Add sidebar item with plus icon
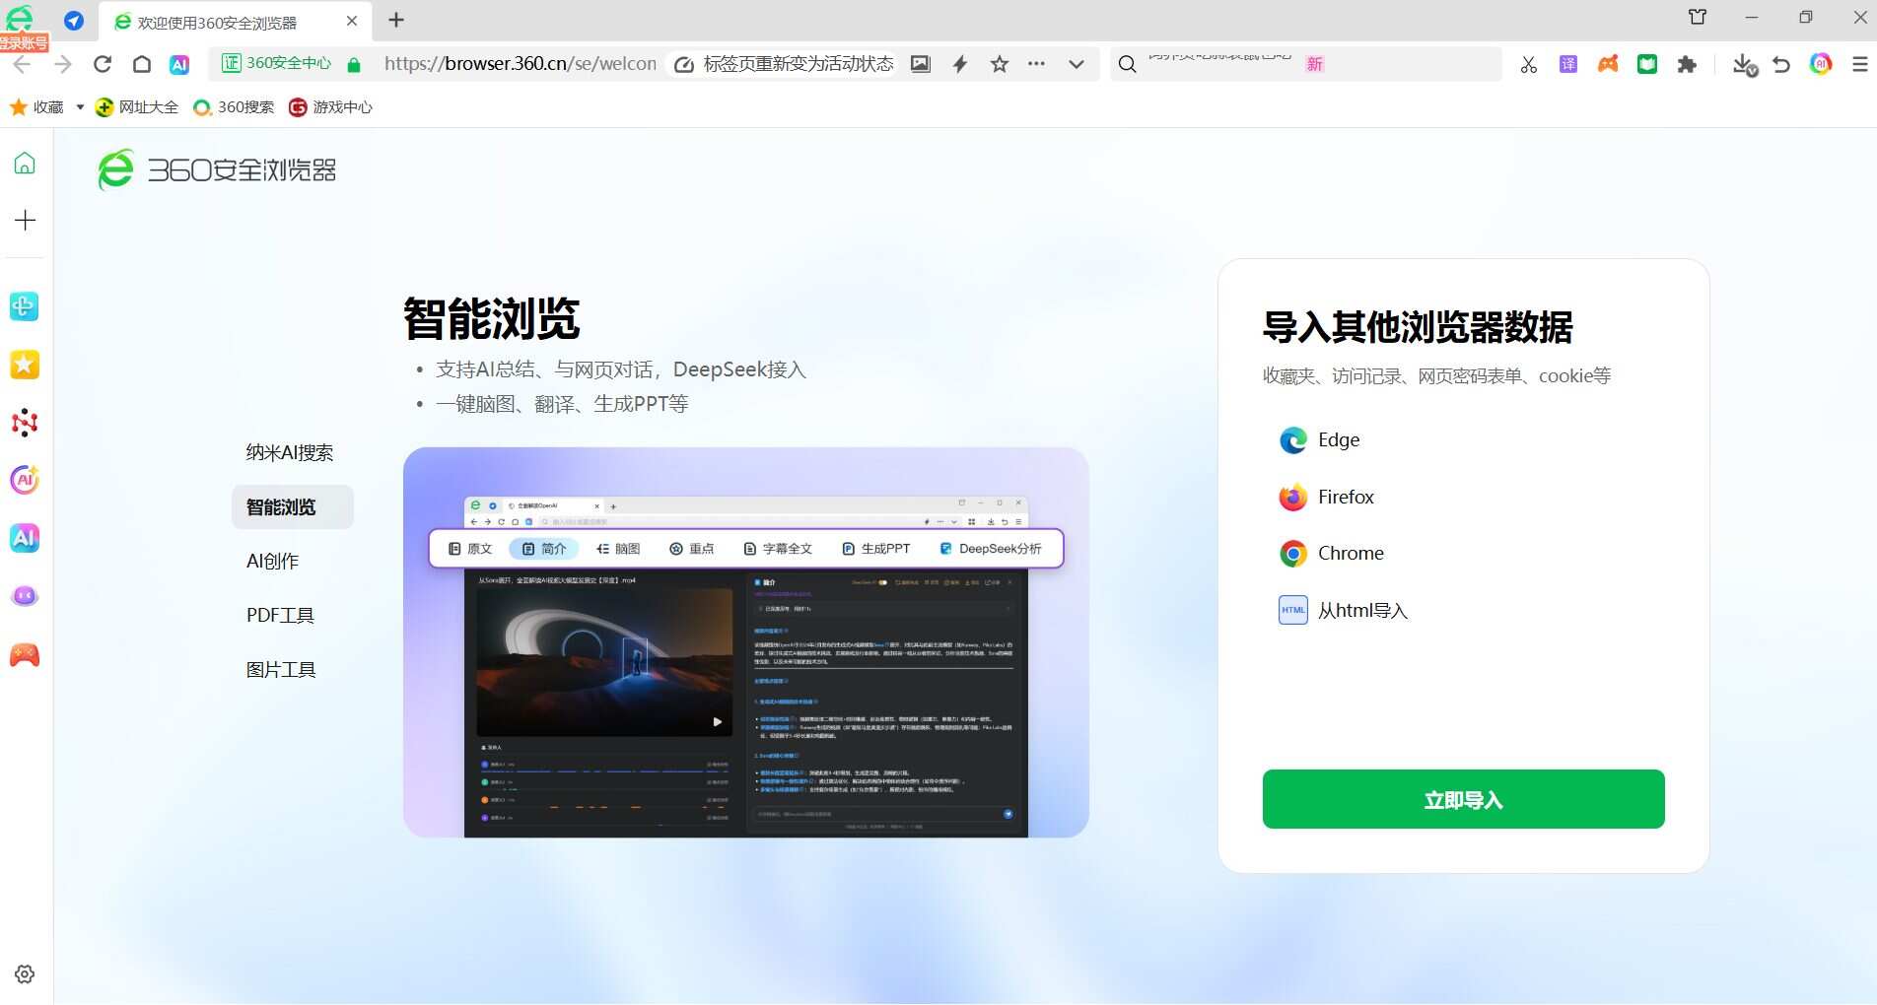Screen dimensions: 1877x1005 (25, 220)
